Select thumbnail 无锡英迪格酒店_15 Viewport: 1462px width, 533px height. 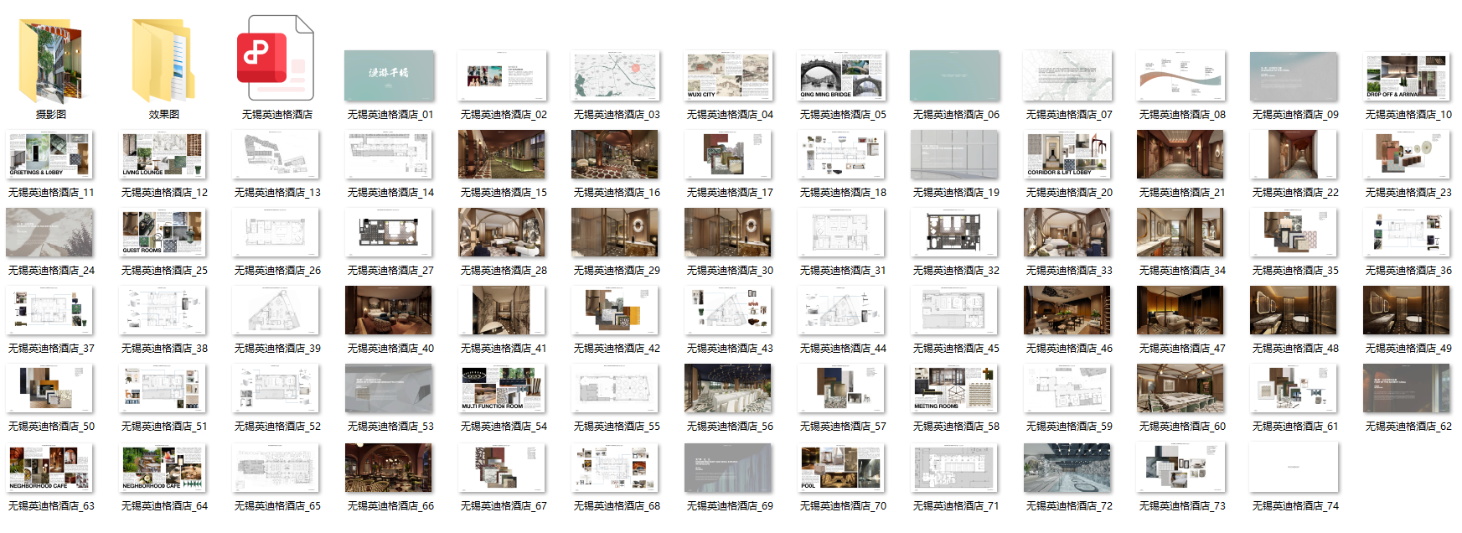point(503,154)
